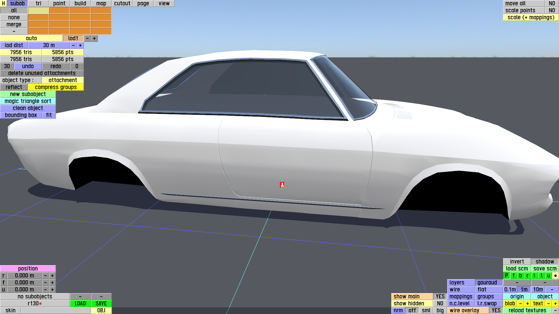Click magic triangle sort

click(x=28, y=101)
